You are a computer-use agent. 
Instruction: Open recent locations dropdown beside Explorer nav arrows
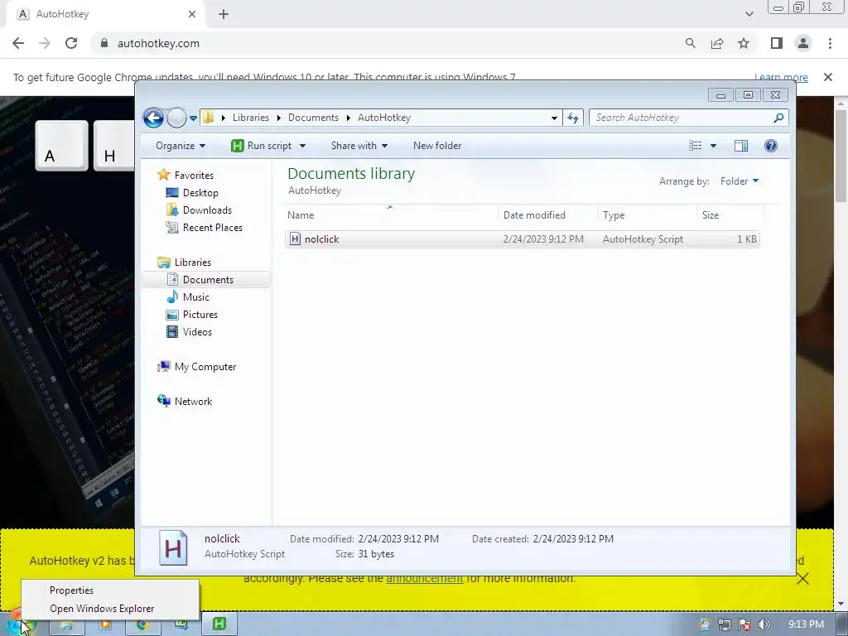[193, 118]
